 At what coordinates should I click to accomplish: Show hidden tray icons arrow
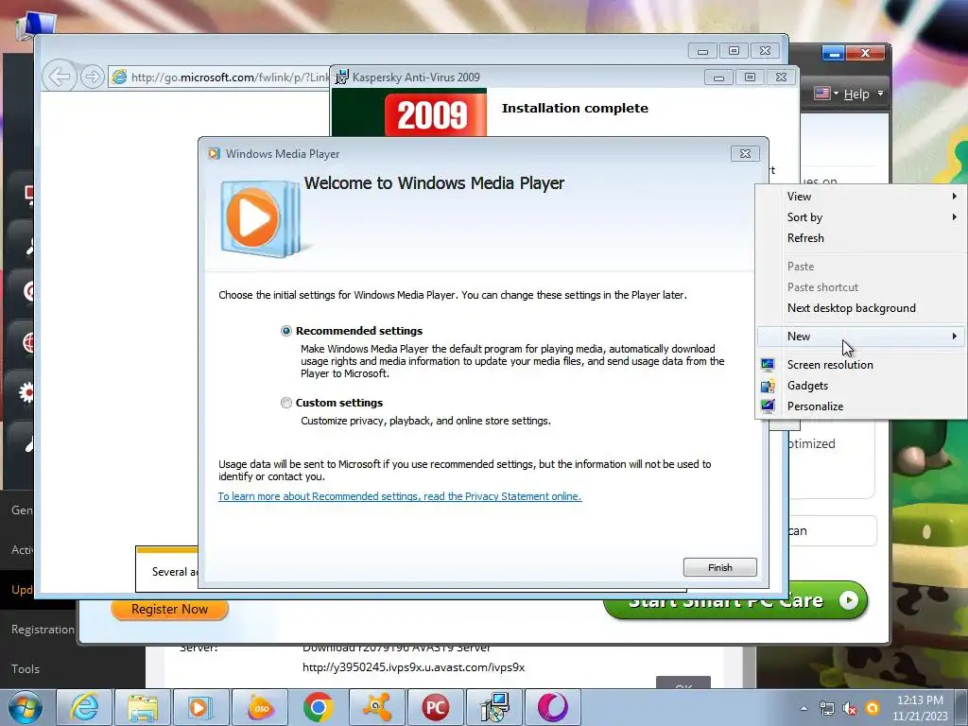click(804, 709)
